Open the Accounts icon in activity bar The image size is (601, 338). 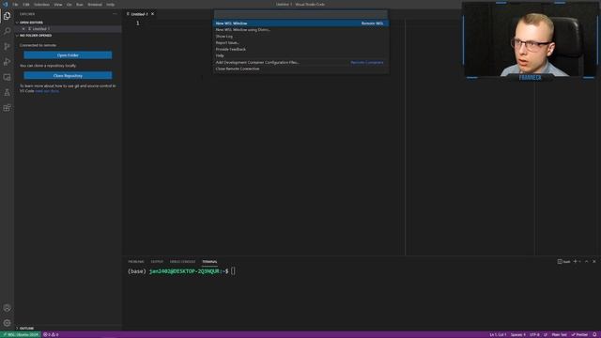[7, 308]
